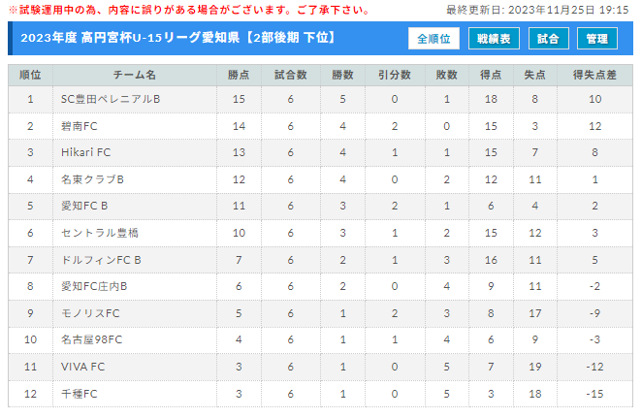
Task: Select team 名古屋98FC
Action: tap(91, 339)
